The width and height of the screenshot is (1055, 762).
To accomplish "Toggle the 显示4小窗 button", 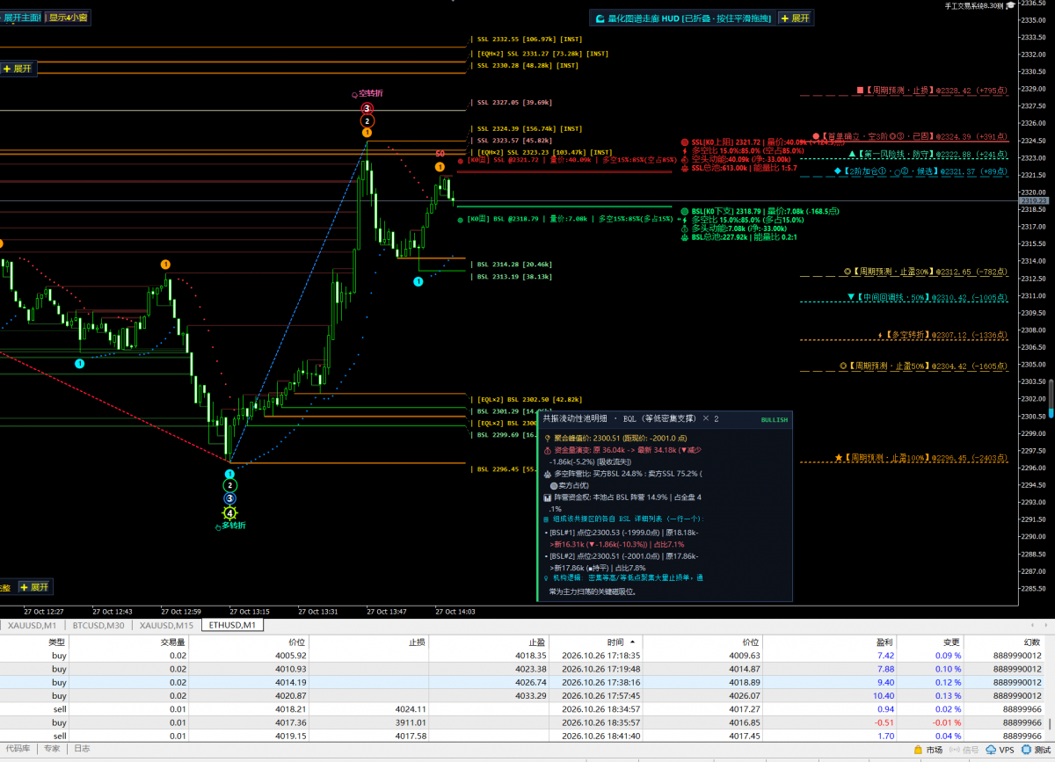I will 68,18.
